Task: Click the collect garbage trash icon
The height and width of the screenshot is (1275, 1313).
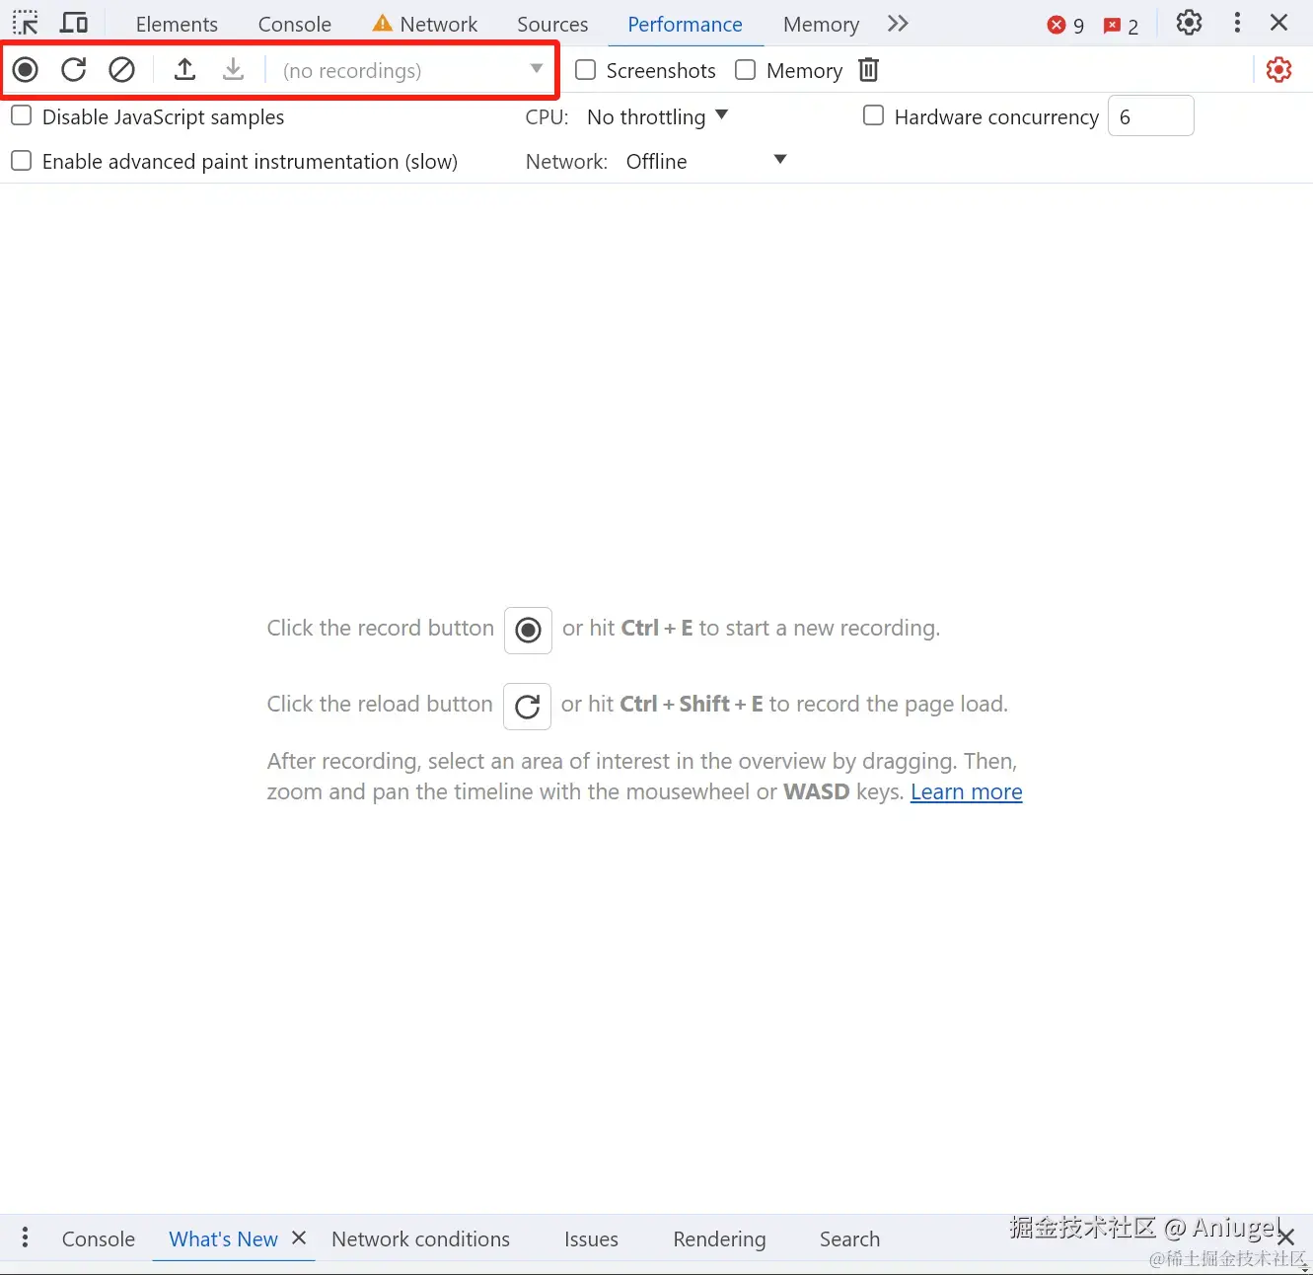Action: [868, 69]
